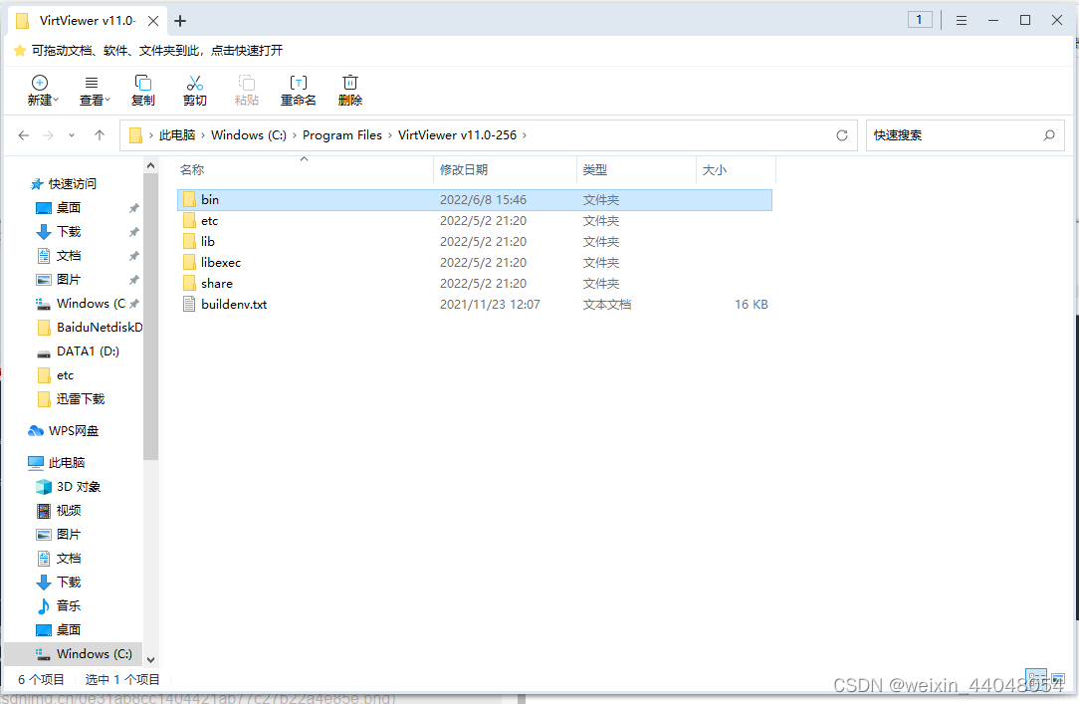1079x704 pixels.
Task: Sort by the 名称 column header
Action: (305, 170)
